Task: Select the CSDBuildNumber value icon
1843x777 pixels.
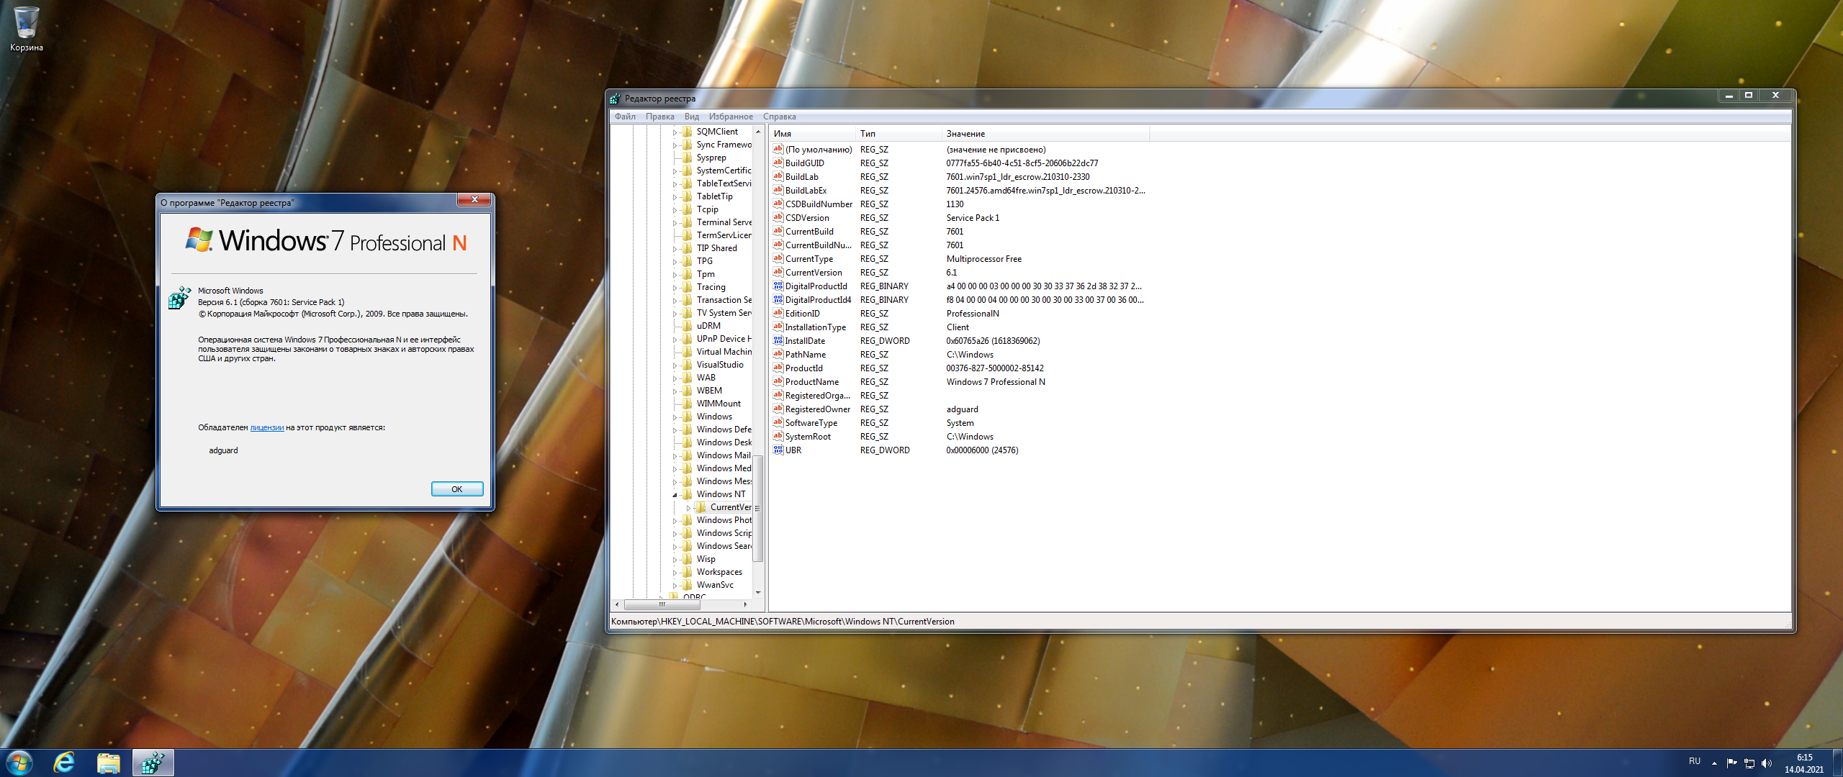Action: (x=778, y=204)
